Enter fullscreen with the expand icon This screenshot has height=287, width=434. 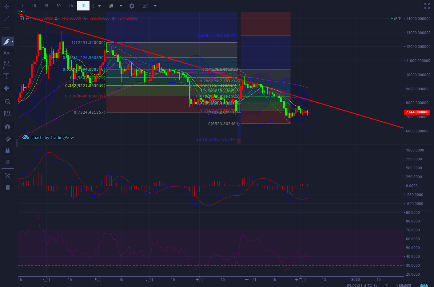tap(427, 6)
